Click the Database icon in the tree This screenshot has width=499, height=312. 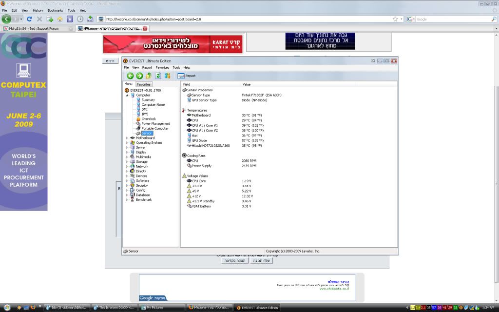click(x=133, y=195)
